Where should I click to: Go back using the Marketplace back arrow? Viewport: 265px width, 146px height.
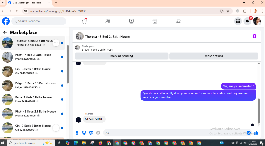point(5,32)
